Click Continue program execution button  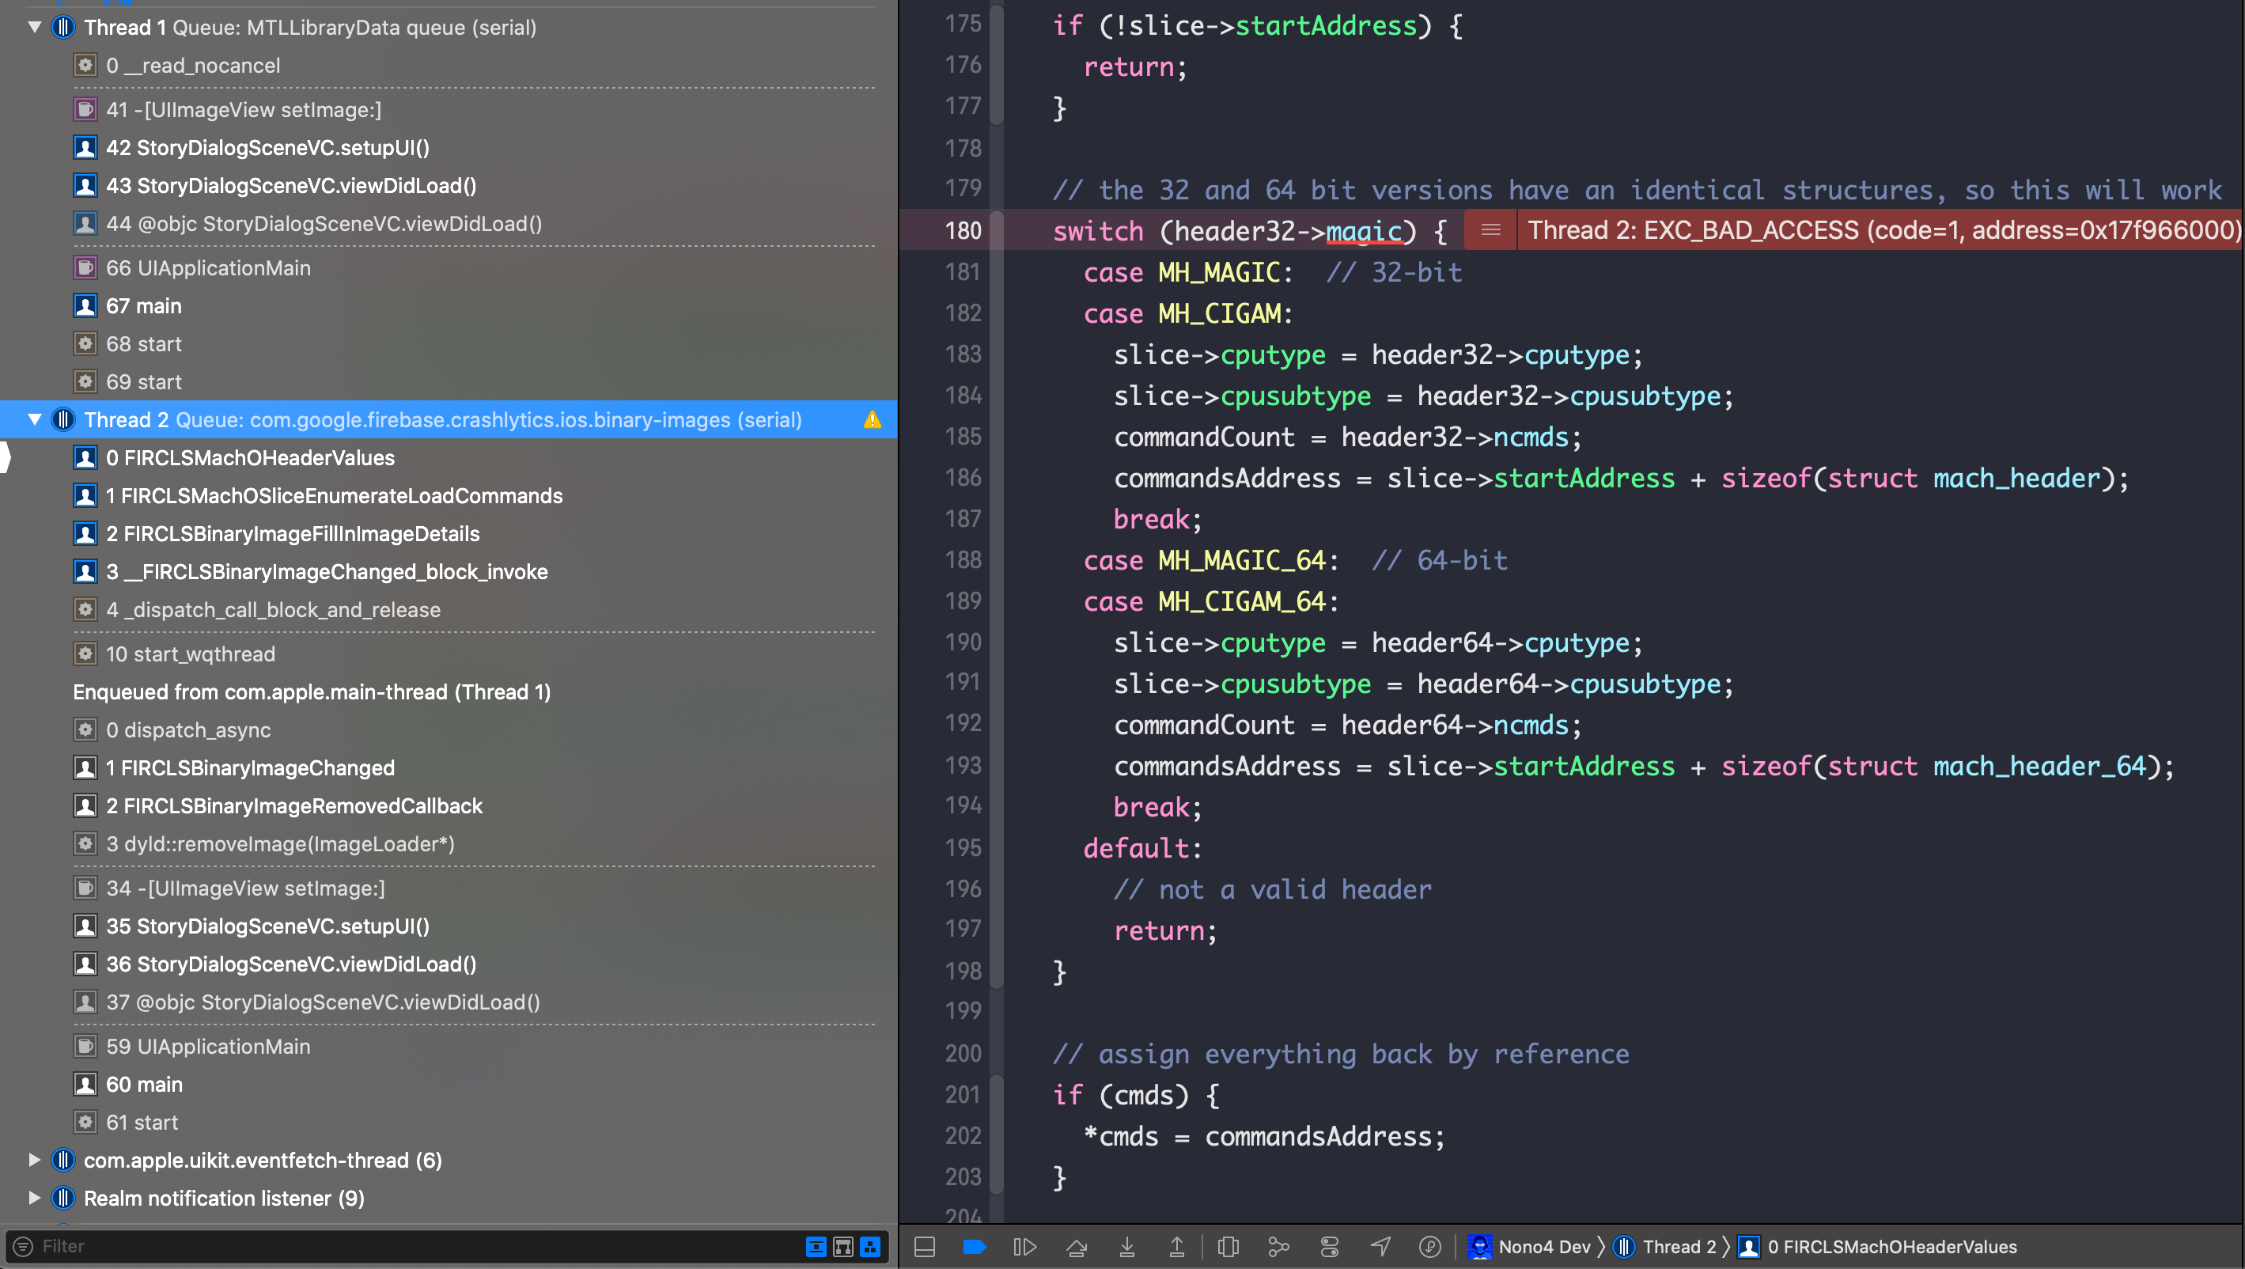tap(1025, 1247)
